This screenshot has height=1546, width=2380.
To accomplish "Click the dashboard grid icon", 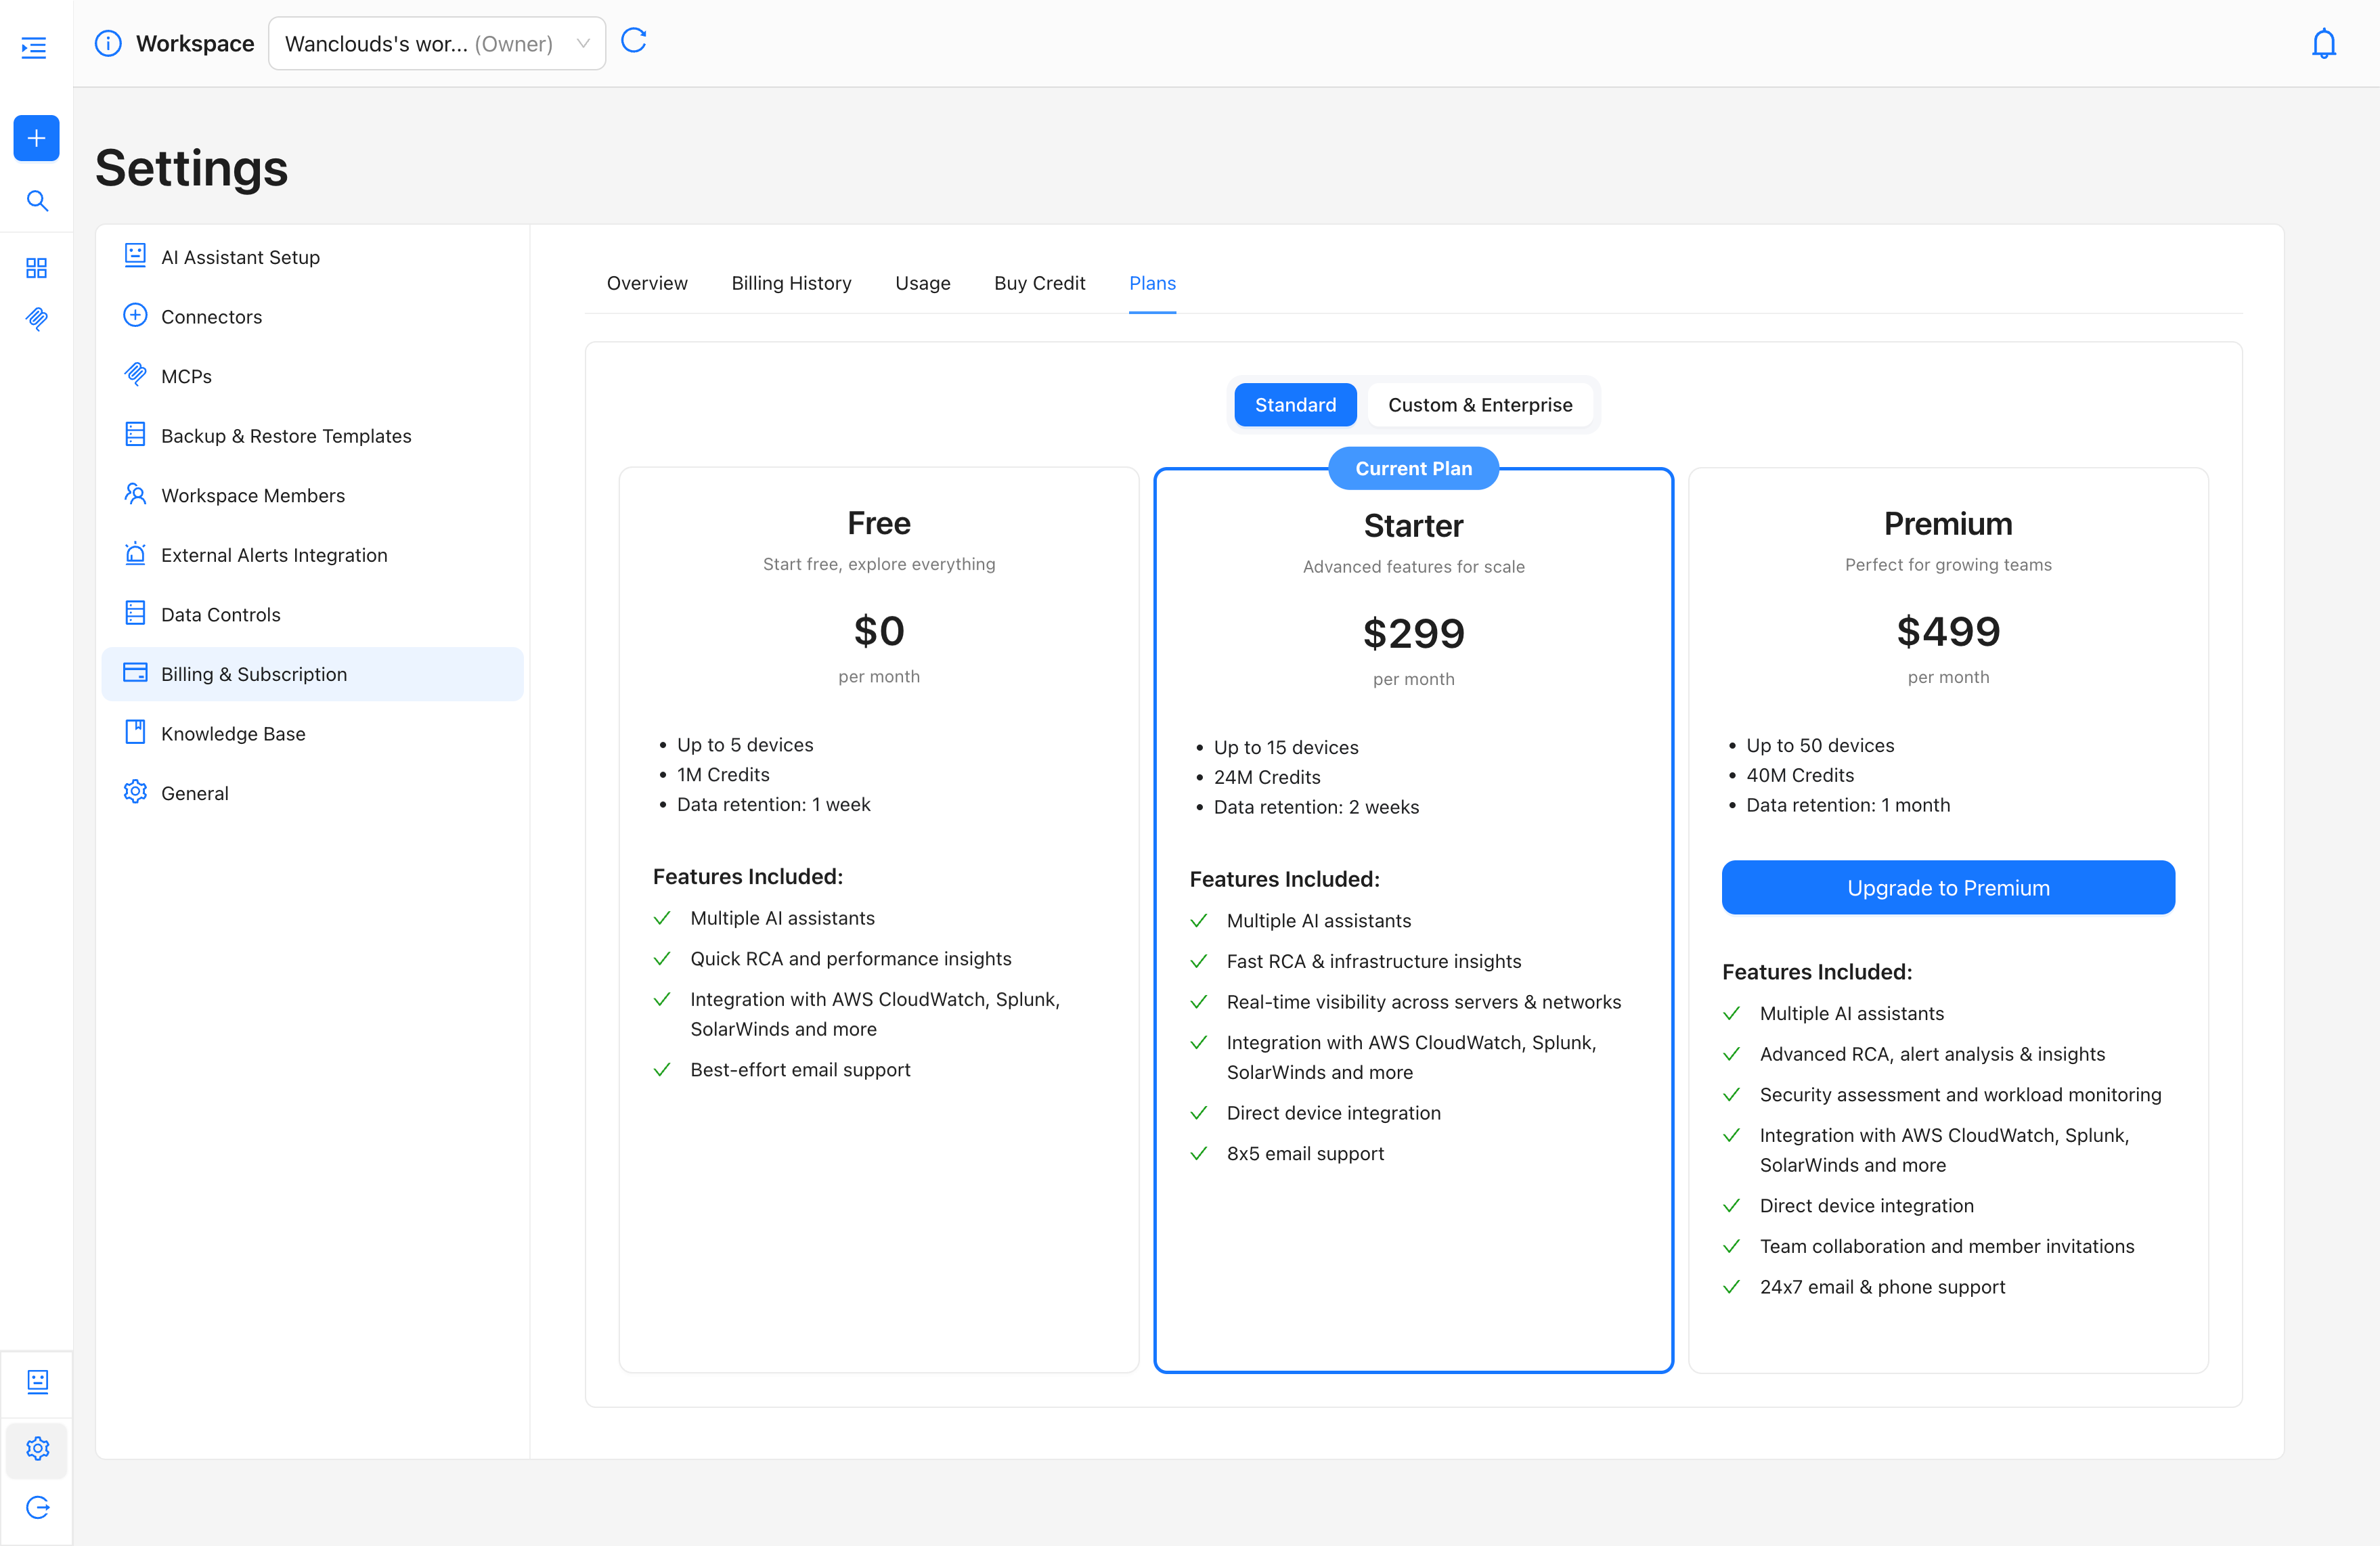I will pyautogui.click(x=36, y=268).
